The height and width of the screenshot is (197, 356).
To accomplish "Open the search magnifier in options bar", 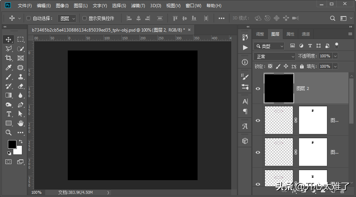I will point(333,18).
